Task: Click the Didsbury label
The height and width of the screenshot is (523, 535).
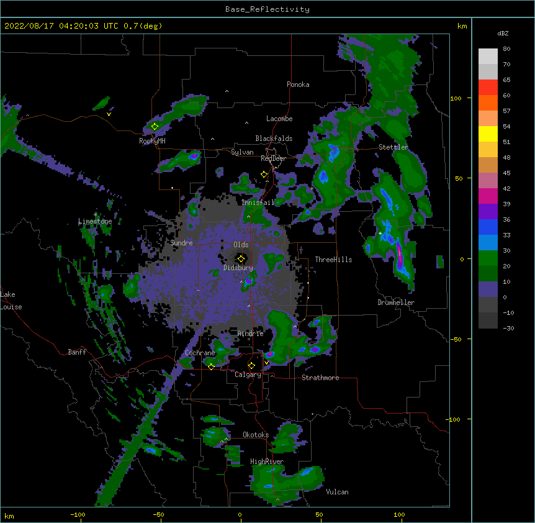Action: click(238, 268)
